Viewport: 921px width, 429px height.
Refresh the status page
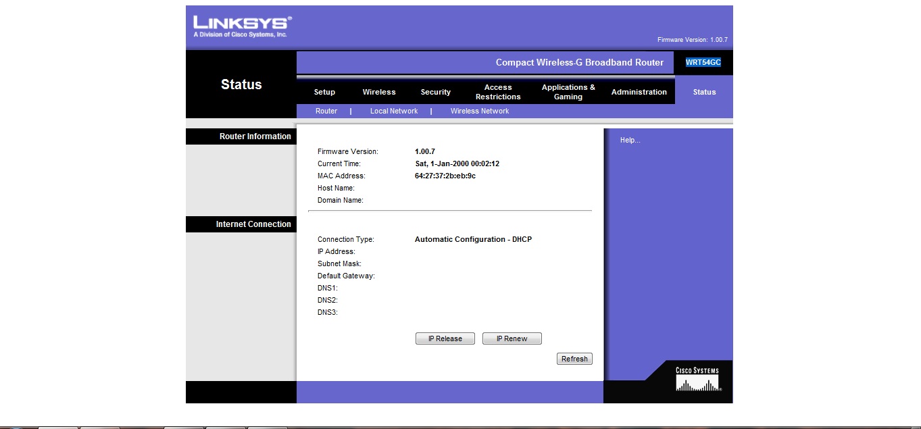pyautogui.click(x=574, y=359)
